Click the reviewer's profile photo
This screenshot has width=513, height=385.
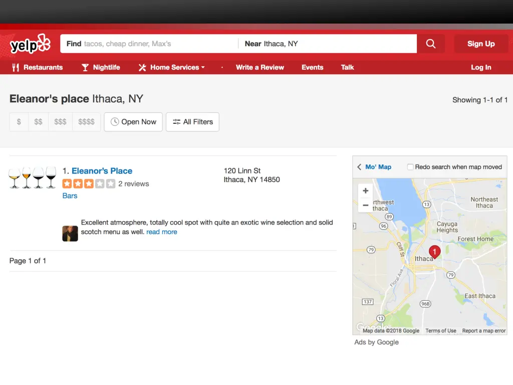[x=70, y=234]
